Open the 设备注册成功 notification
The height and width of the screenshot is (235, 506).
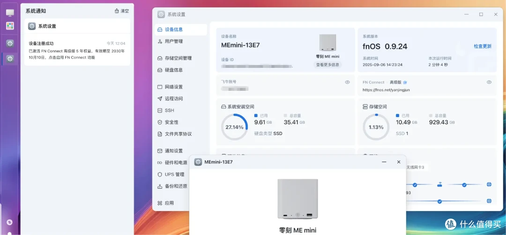[x=77, y=50]
